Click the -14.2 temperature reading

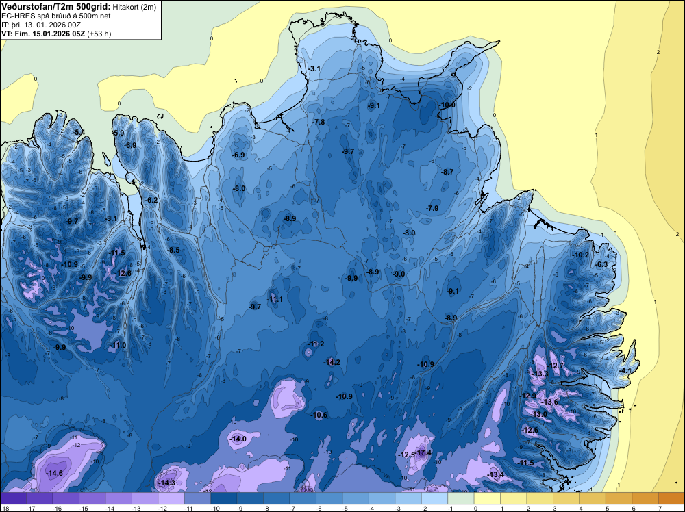(x=332, y=362)
